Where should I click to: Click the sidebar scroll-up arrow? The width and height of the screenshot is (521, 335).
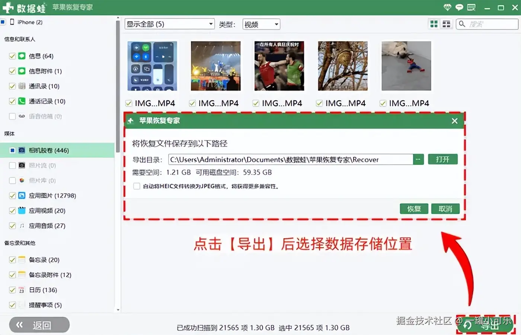(x=118, y=18)
